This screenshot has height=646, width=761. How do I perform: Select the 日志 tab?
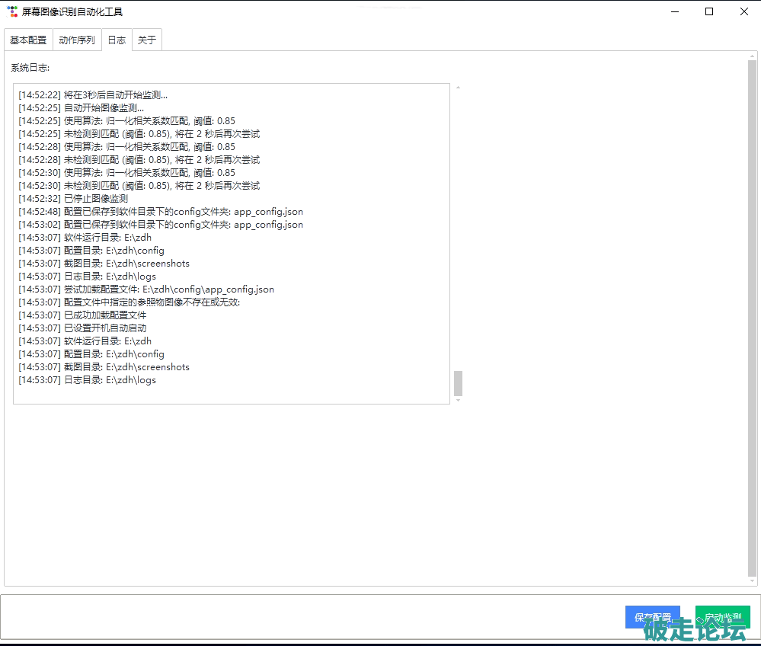click(x=117, y=40)
